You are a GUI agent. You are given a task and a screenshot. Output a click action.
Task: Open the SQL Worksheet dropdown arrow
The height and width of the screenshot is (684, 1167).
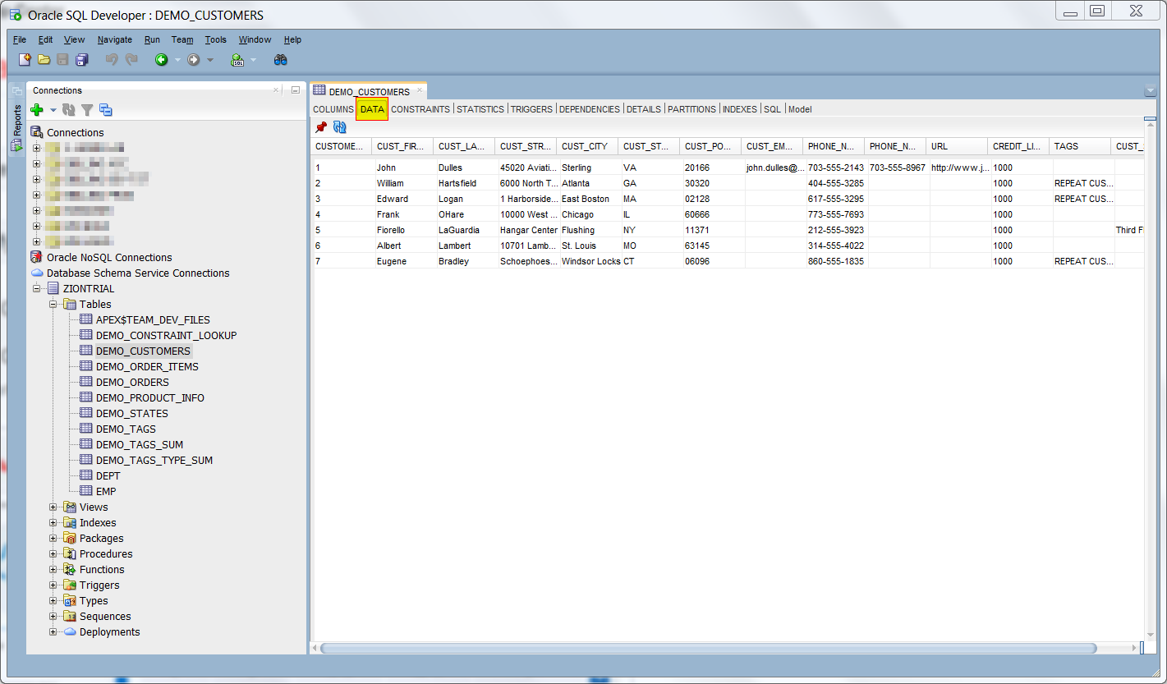(x=253, y=60)
